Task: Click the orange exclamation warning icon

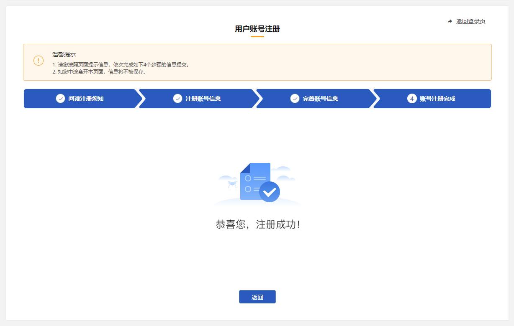Action: pyautogui.click(x=39, y=61)
